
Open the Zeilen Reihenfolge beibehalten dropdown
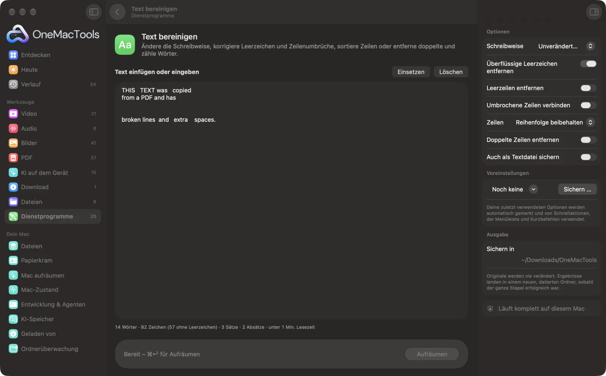555,123
